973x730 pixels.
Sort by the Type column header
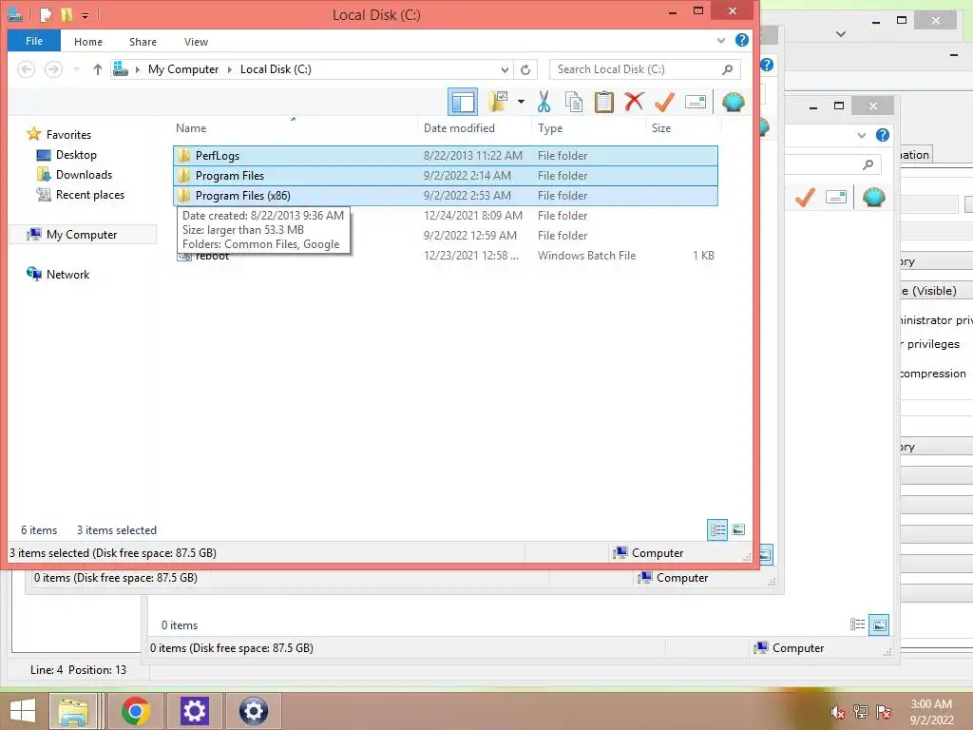pyautogui.click(x=589, y=128)
